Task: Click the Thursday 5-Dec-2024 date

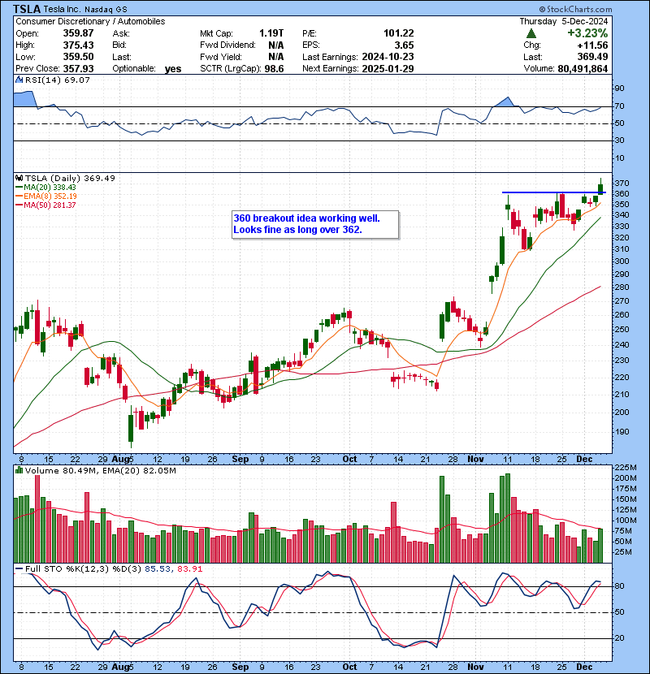Action: (564, 21)
